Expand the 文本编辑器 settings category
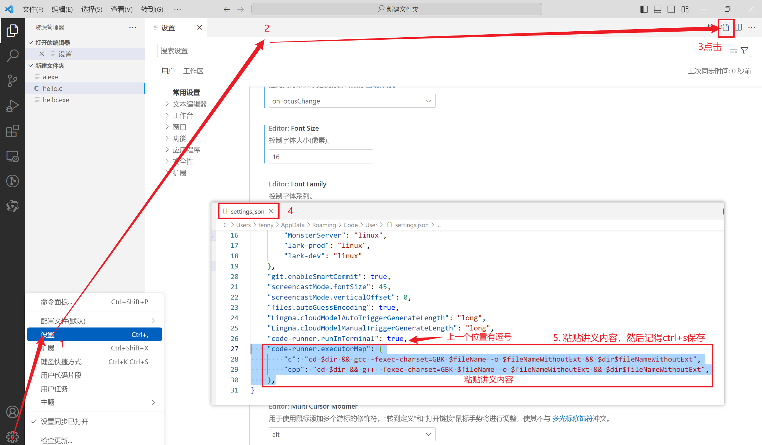The height and width of the screenshot is (445, 762). 189,104
